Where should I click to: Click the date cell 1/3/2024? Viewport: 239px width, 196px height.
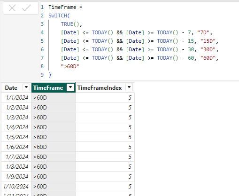pyautogui.click(x=16, y=118)
